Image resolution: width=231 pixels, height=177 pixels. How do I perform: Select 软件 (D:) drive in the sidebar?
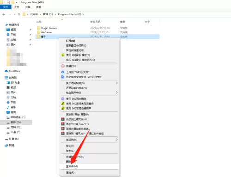pyautogui.click(x=16, y=122)
